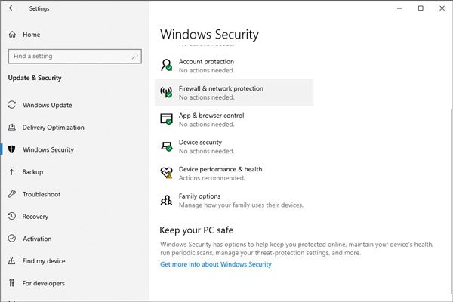This screenshot has height=302, width=453.
Task: Click the Actions recommended status text
Action: (x=211, y=178)
